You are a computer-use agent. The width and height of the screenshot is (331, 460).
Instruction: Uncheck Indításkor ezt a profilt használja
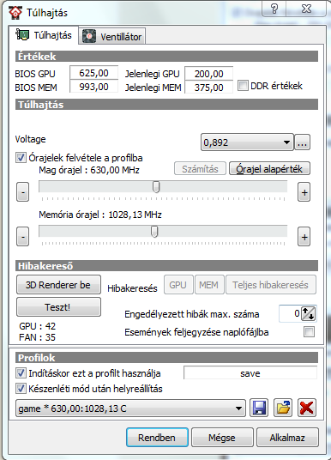click(x=21, y=373)
